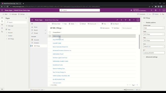Click the Play button
Viewport: 166px width, 93px height.
click(162, 14)
